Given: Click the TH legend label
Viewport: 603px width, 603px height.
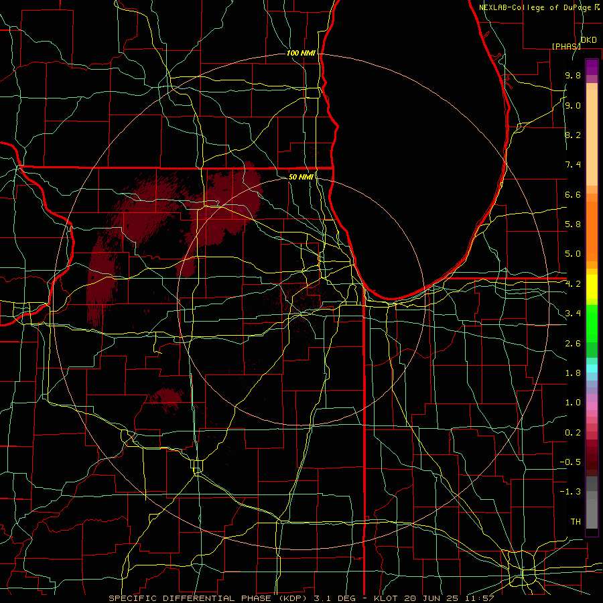Looking at the screenshot, I should [576, 522].
